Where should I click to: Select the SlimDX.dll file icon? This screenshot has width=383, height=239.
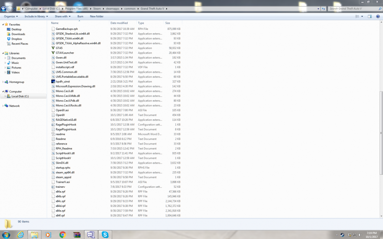[53, 163]
